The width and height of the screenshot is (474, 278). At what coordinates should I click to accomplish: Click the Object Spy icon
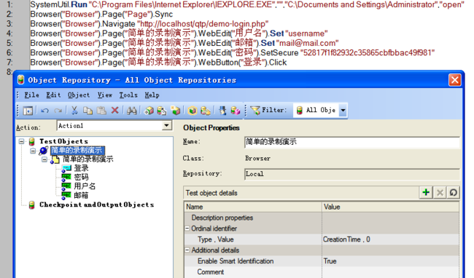tap(222, 111)
